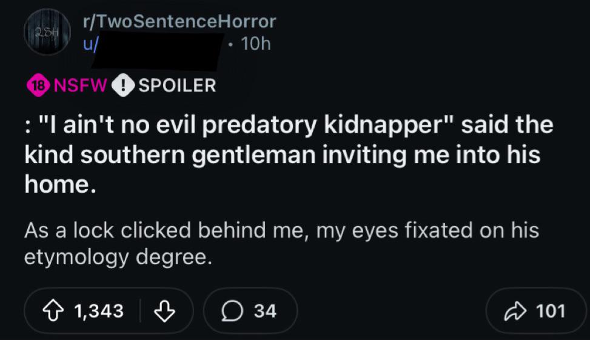The height and width of the screenshot is (340, 590).
Task: Upvote the post with the up arrow
Action: point(53,311)
